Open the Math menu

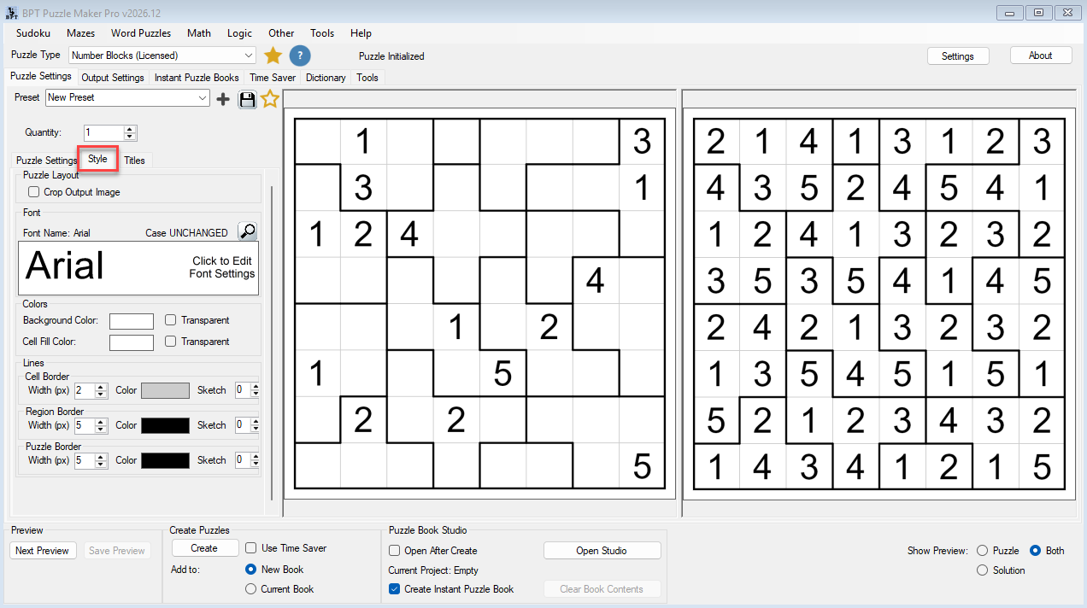[199, 33]
